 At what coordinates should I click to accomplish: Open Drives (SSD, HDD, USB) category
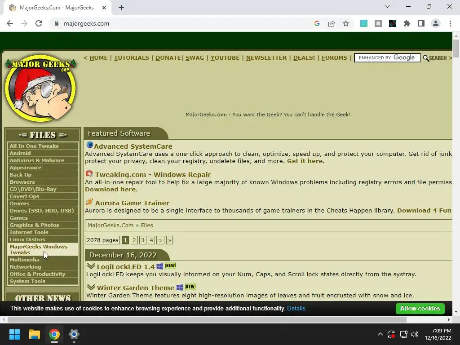43,211
